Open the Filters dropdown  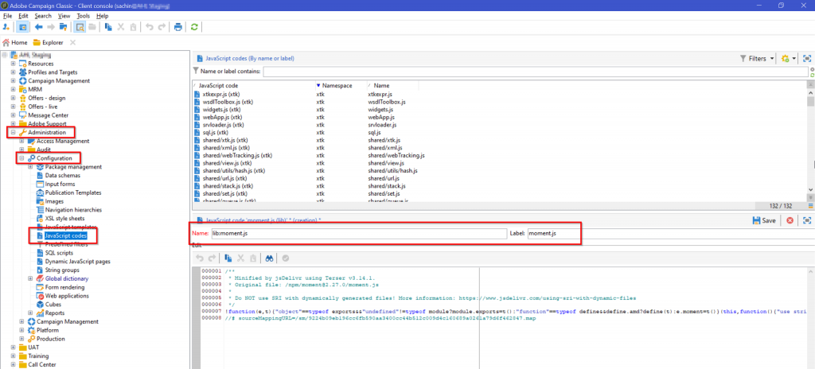[x=758, y=59]
